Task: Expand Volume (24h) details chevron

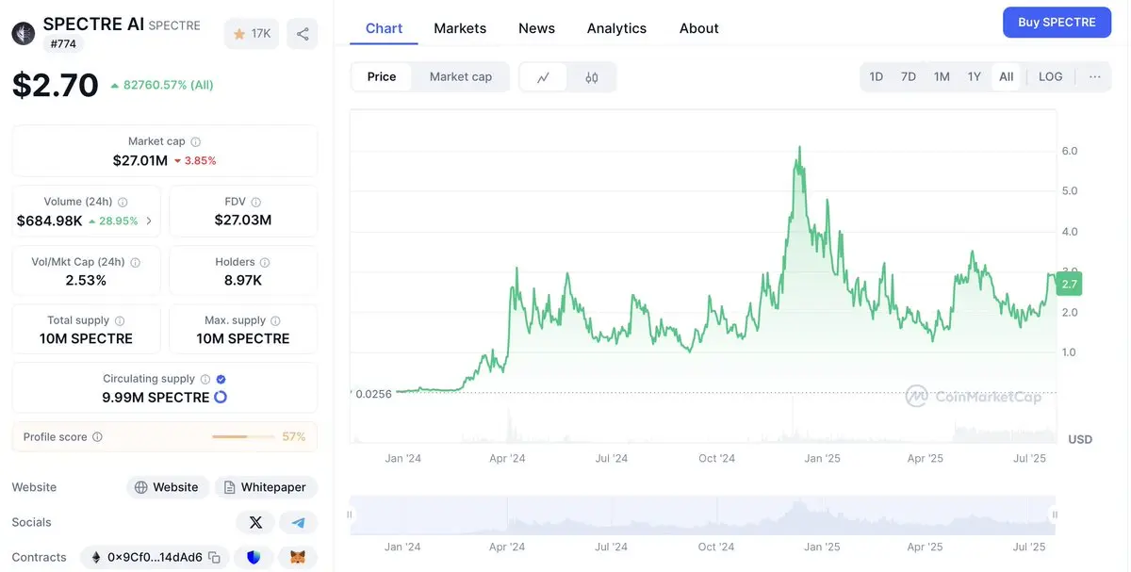Action: [x=149, y=221]
